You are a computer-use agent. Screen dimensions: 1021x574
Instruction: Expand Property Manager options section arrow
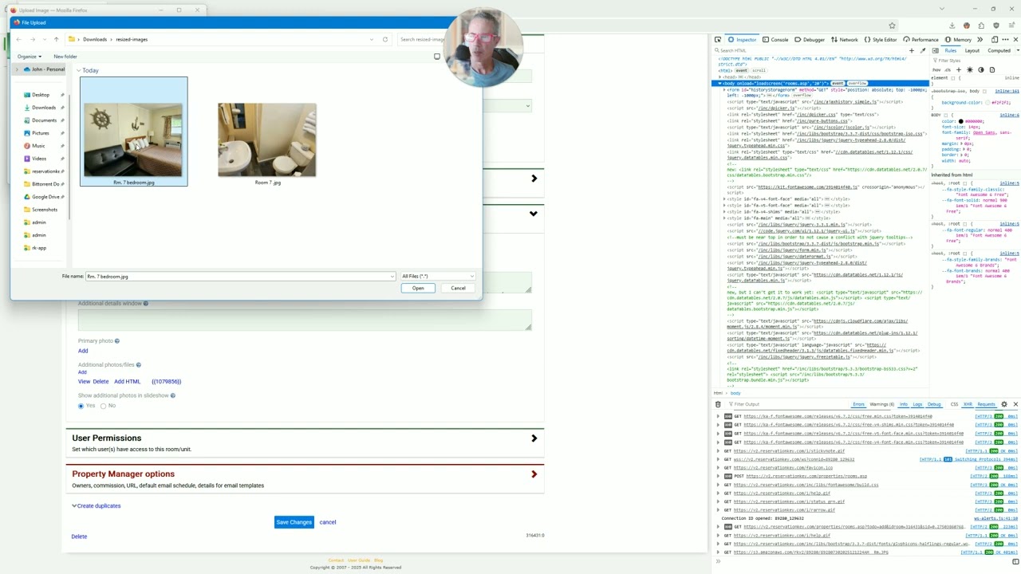[534, 474]
